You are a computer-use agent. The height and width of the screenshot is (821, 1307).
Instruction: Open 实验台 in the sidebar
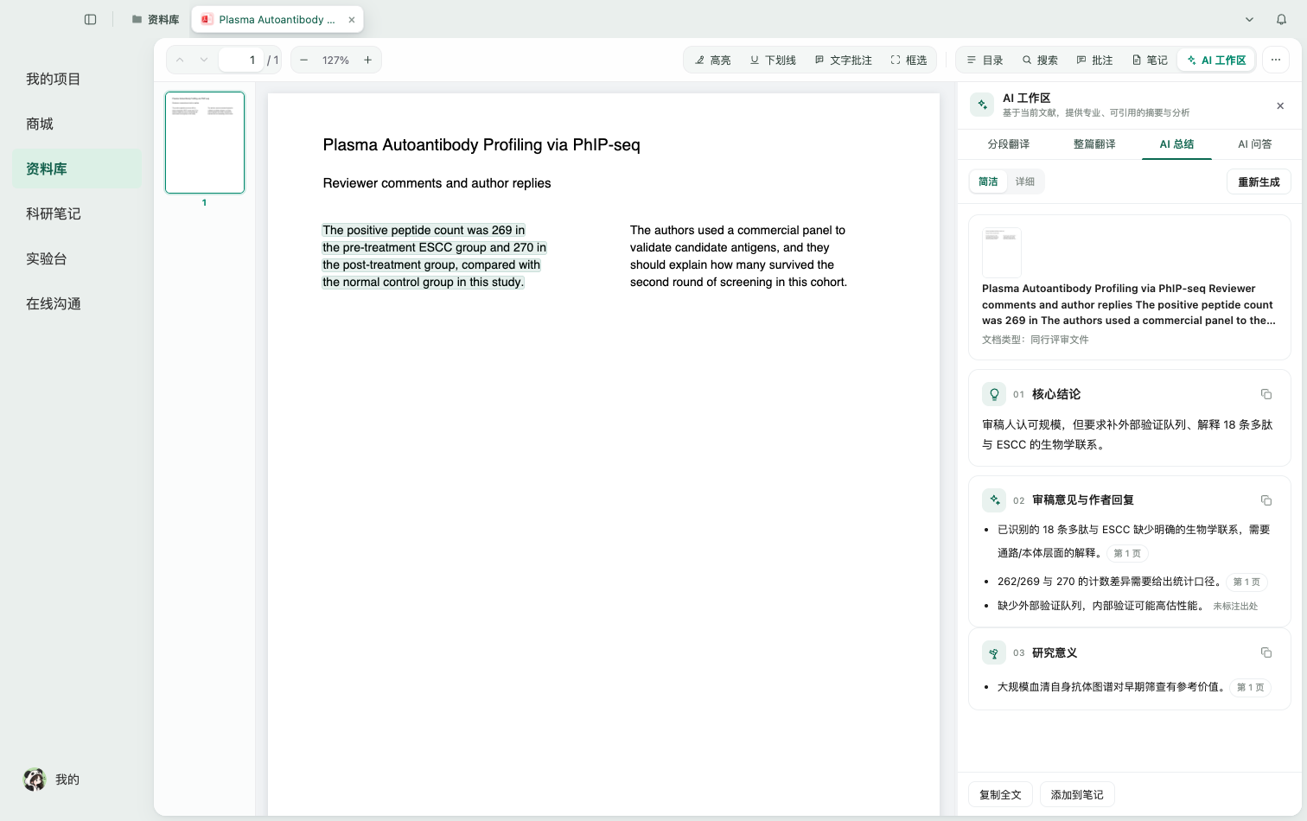[x=77, y=258]
